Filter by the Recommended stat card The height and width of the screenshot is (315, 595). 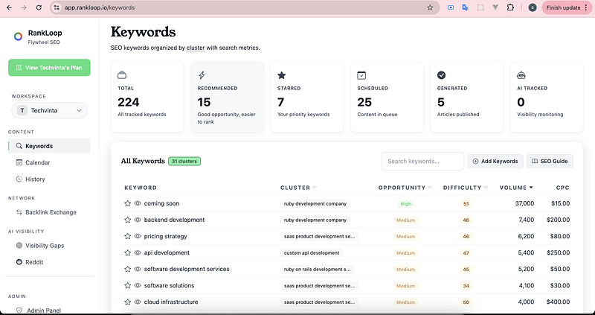point(227,98)
